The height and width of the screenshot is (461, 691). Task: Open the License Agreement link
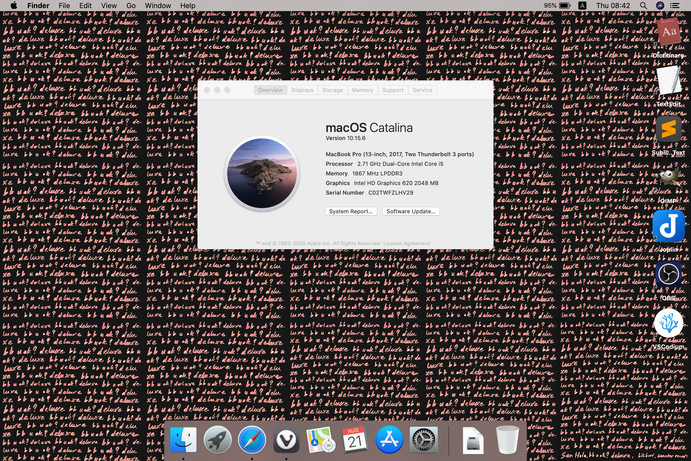coord(406,243)
